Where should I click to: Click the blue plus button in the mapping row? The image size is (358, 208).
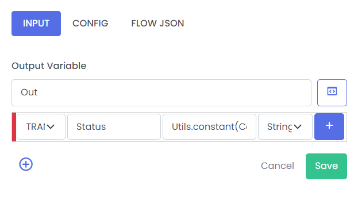point(329,127)
